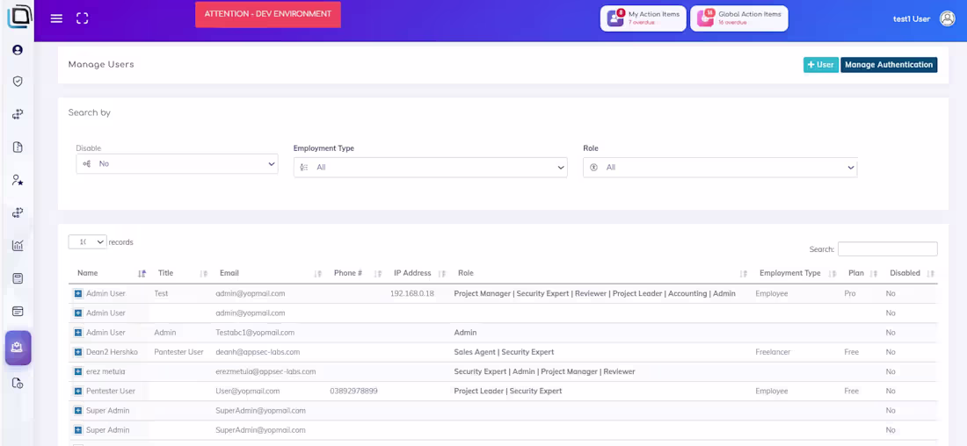
Task: Click the 7 overdue text under My Action Items
Action: tap(642, 23)
